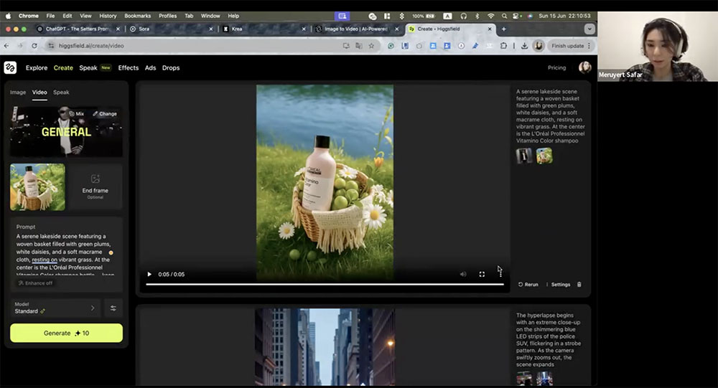Play the lakeside shampoo video
Image resolution: width=718 pixels, height=388 pixels.
(149, 274)
